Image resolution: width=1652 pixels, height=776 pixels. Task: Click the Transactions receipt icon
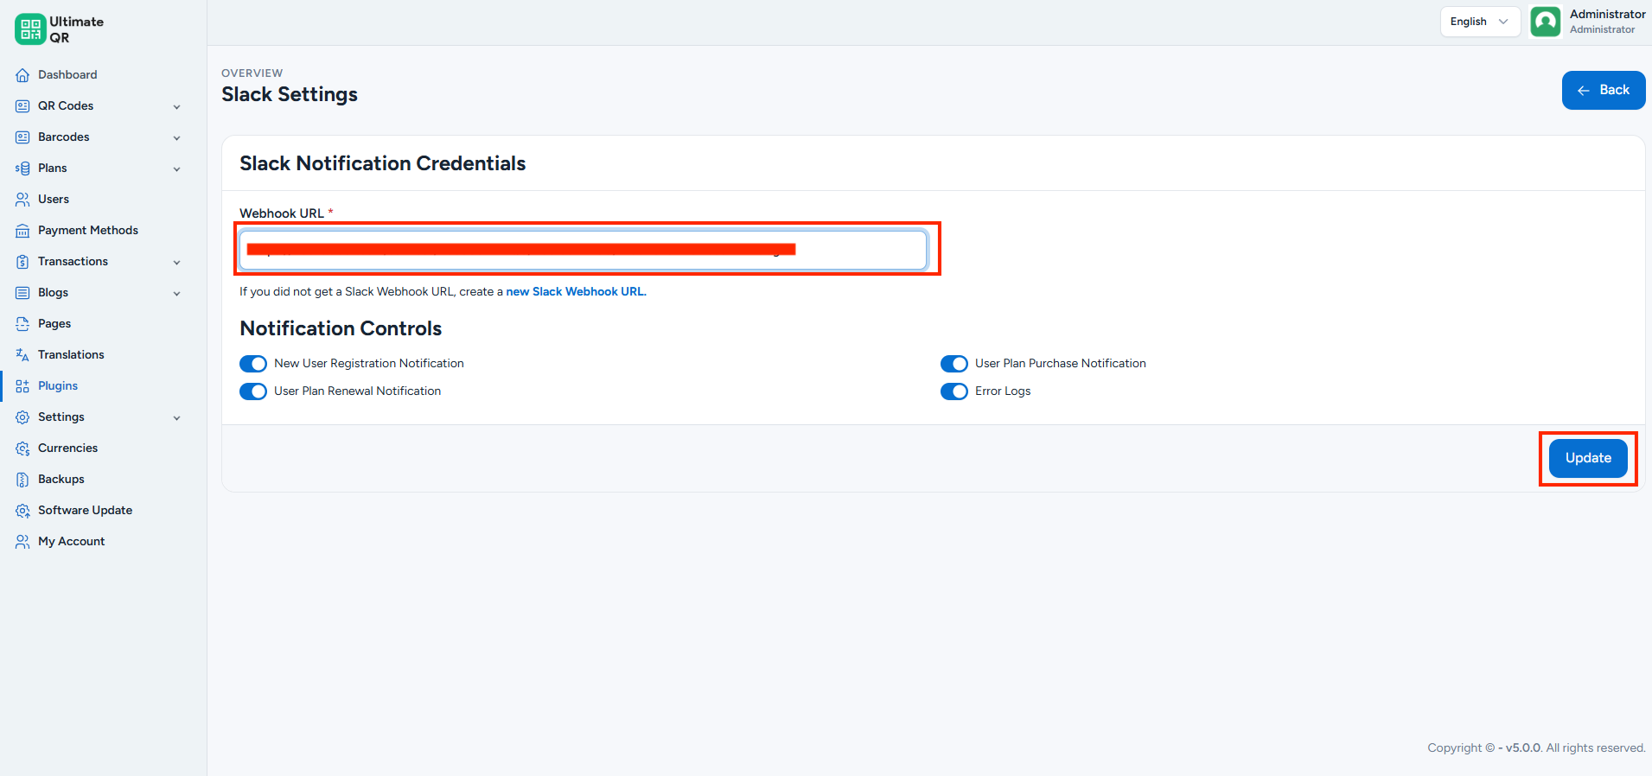[x=22, y=262]
